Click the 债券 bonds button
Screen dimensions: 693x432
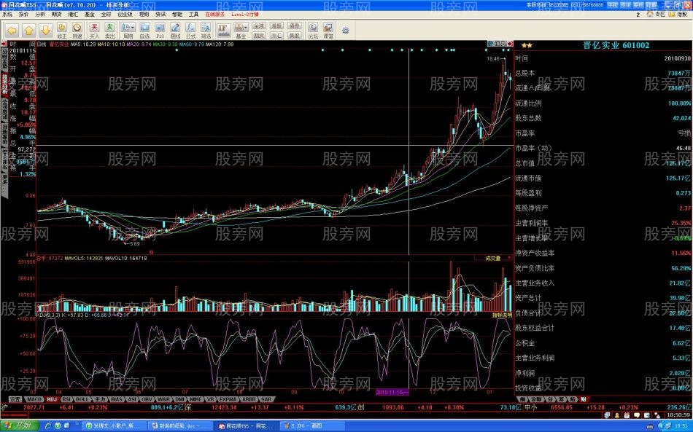pos(295,26)
